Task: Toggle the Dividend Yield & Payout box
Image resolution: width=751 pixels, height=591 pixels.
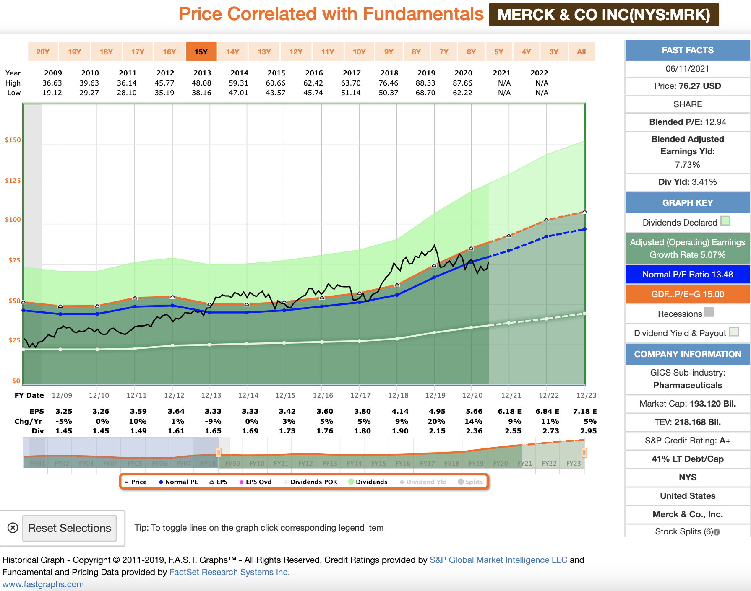Action: 734,332
